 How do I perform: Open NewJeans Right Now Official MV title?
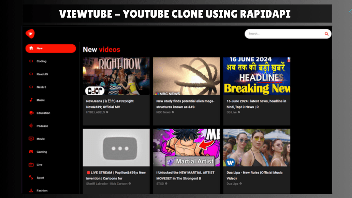pyautogui.click(x=110, y=104)
